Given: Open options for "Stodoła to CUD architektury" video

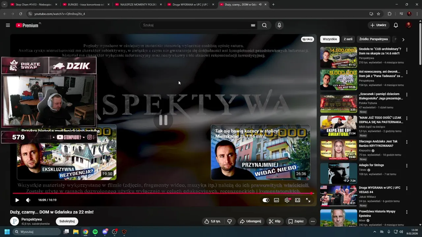Looking at the screenshot, I should [407, 50].
